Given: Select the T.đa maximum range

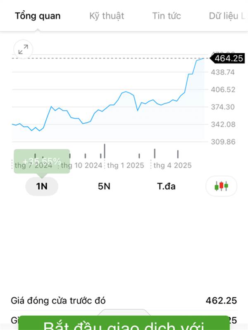Looking at the screenshot, I should [x=167, y=186].
